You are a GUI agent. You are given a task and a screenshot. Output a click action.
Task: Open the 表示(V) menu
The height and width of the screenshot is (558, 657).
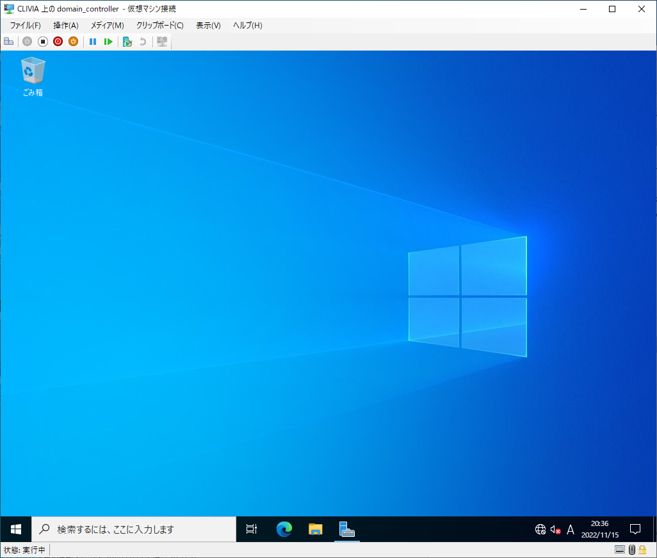pos(208,25)
